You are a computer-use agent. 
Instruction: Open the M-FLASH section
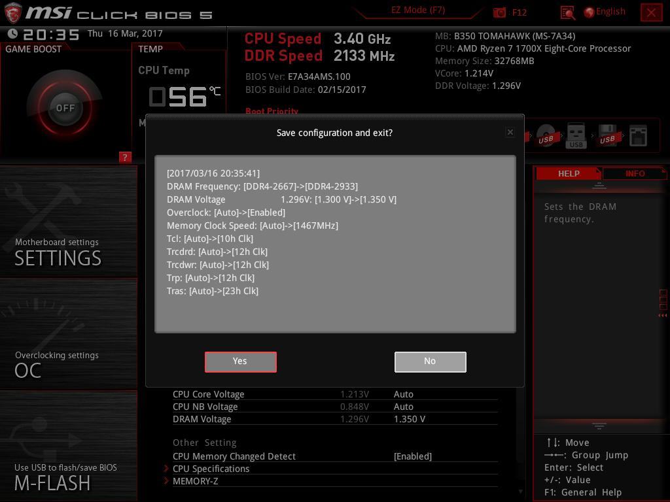click(x=68, y=446)
